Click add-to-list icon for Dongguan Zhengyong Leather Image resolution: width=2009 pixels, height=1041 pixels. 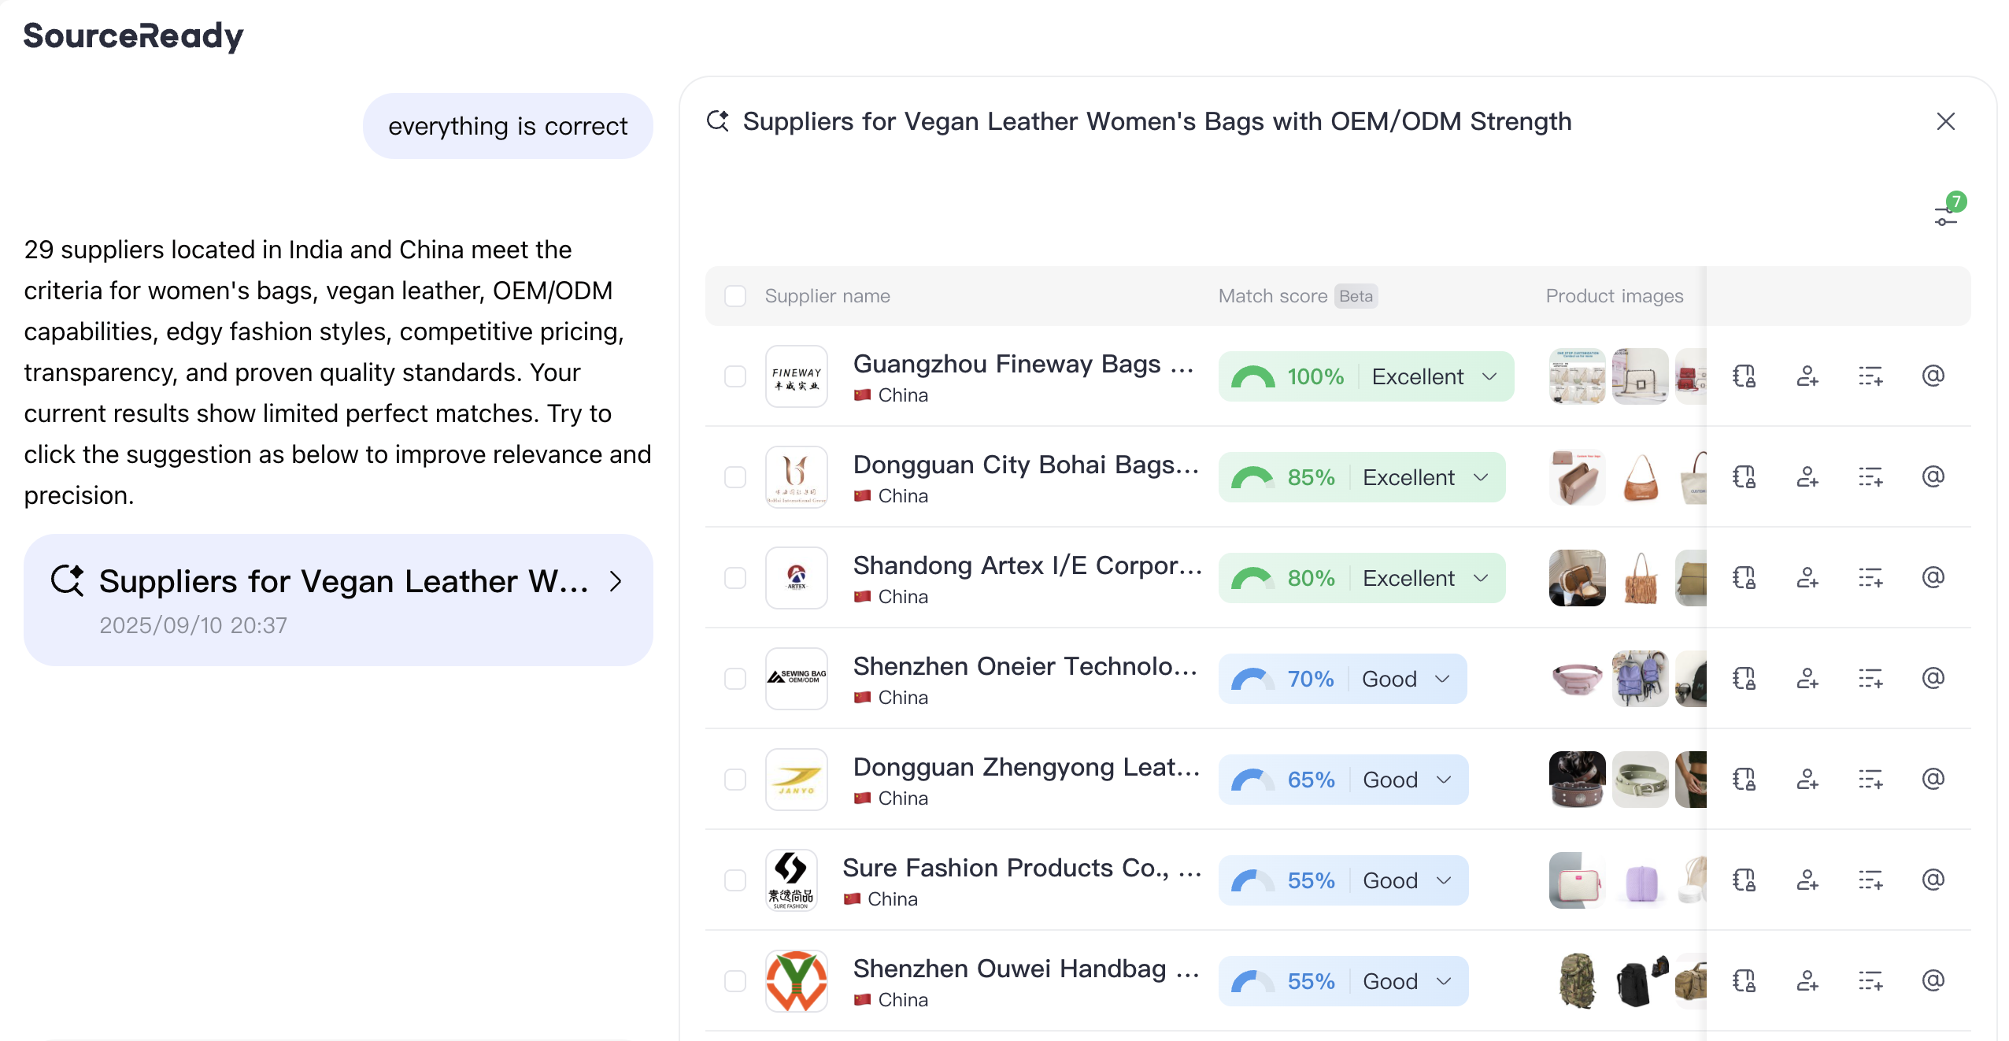coord(1870,779)
